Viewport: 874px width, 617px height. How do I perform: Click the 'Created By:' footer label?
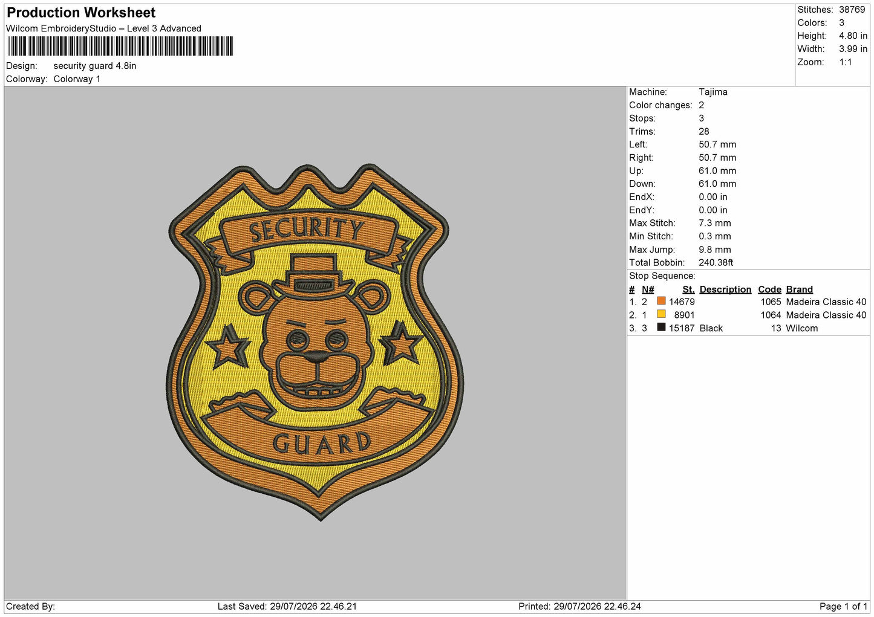(30, 607)
